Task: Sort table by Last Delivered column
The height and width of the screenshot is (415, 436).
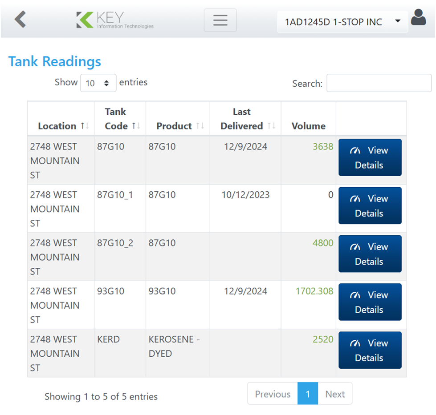Action: click(245, 119)
